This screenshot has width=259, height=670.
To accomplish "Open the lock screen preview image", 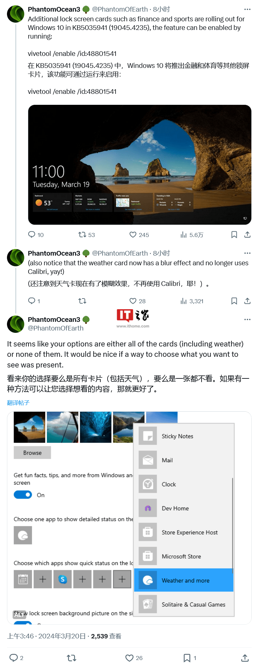I will point(139,165).
